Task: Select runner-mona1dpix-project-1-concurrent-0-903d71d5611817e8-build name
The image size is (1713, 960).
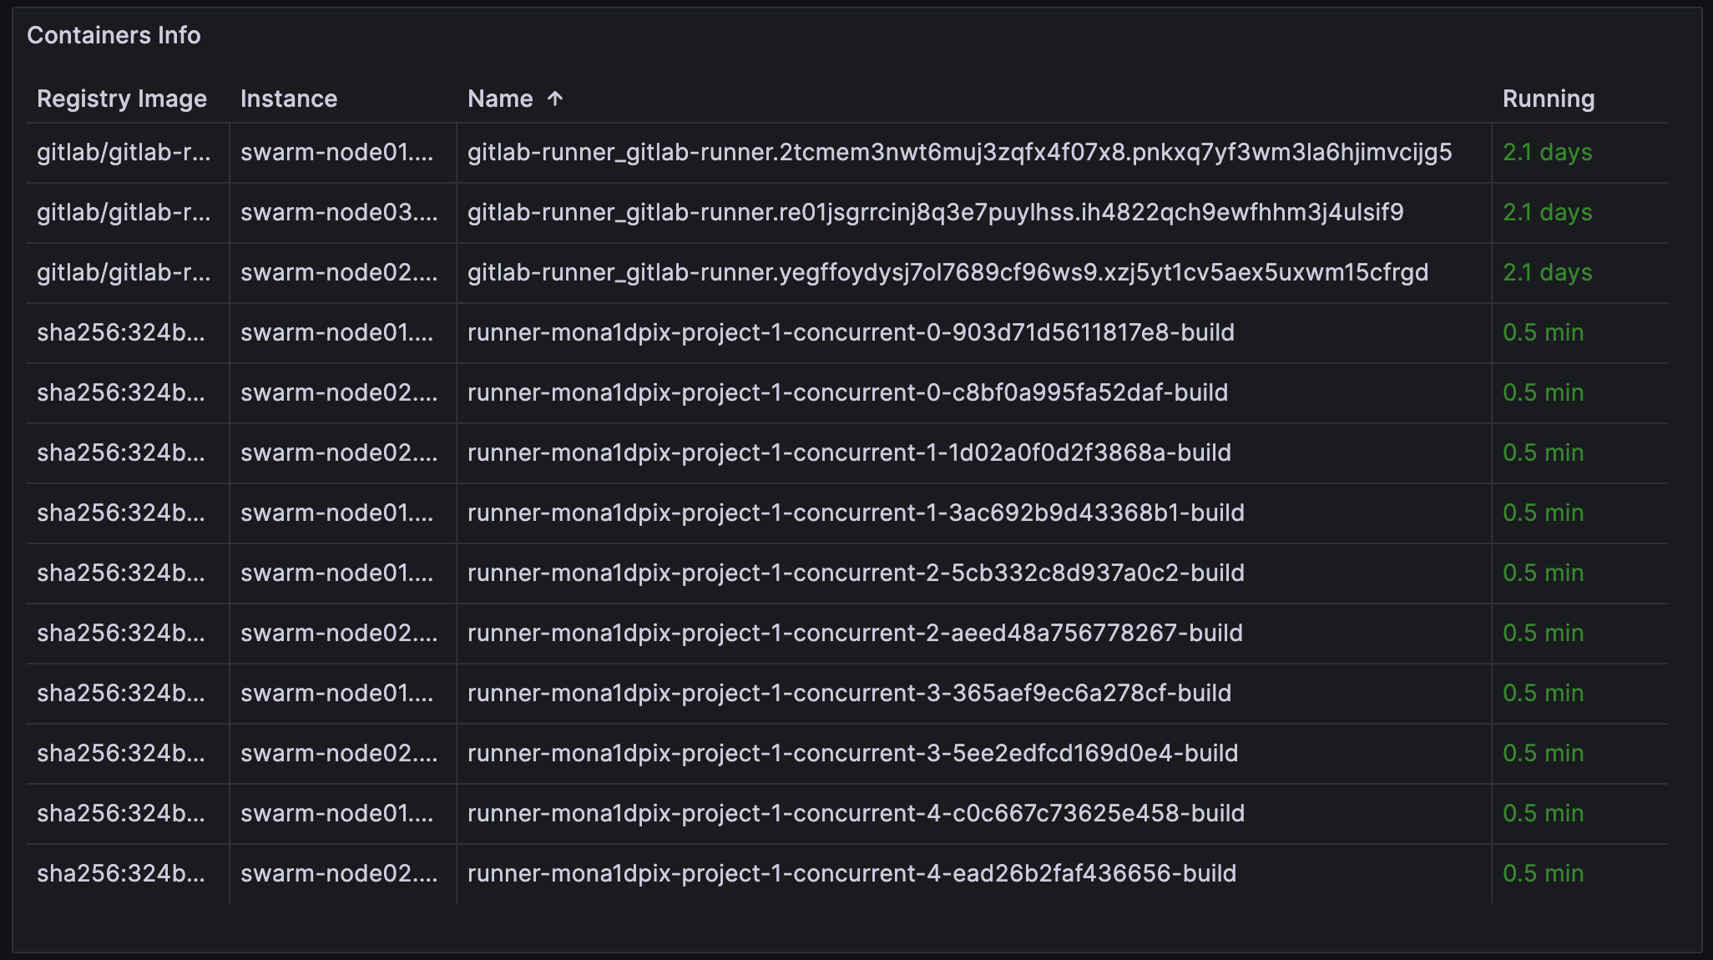Action: coord(851,332)
